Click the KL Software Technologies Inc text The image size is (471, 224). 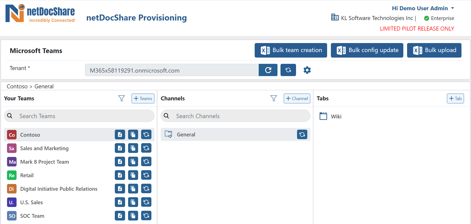[x=377, y=18]
